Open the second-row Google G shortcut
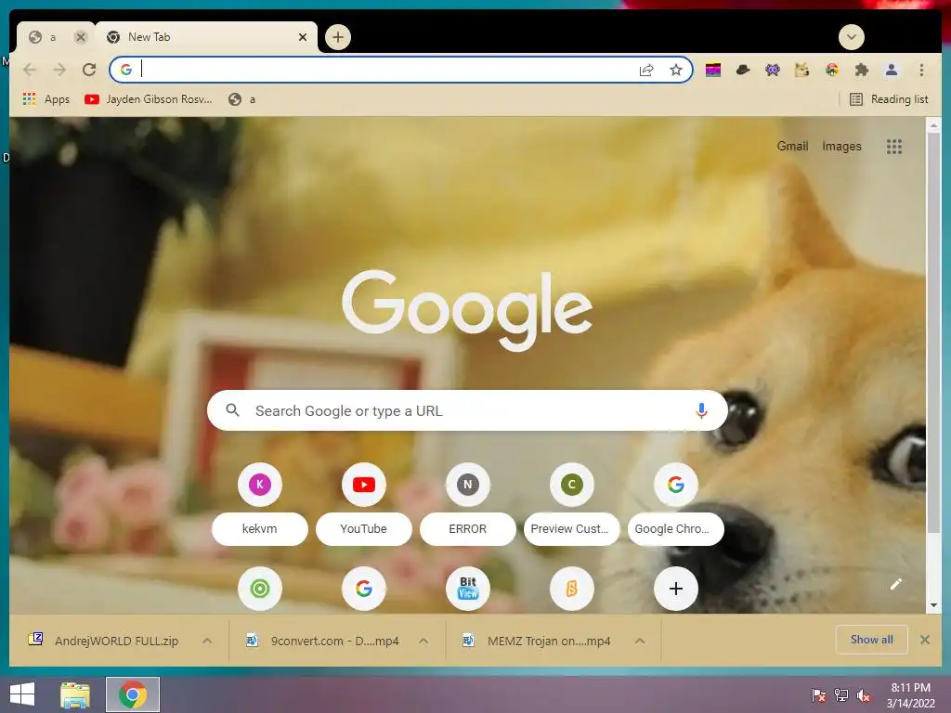The height and width of the screenshot is (713, 951). point(364,588)
